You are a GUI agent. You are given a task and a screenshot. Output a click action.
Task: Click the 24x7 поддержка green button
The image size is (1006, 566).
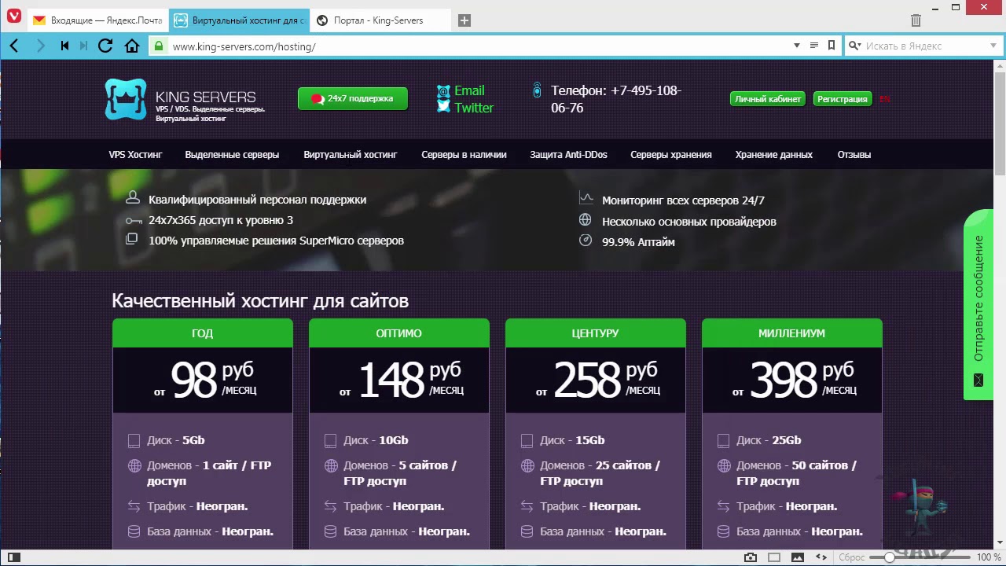click(353, 99)
